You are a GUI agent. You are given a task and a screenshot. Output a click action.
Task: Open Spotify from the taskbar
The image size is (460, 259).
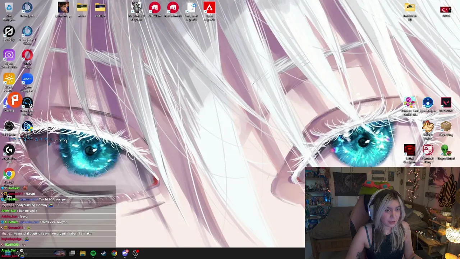(93, 253)
